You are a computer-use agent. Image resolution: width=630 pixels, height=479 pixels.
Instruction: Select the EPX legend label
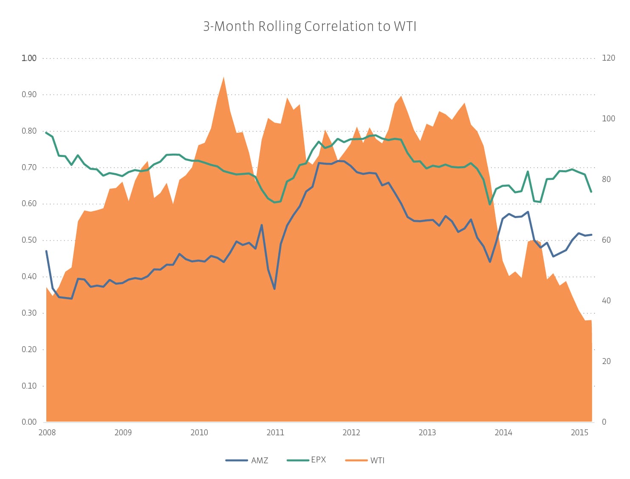point(319,460)
